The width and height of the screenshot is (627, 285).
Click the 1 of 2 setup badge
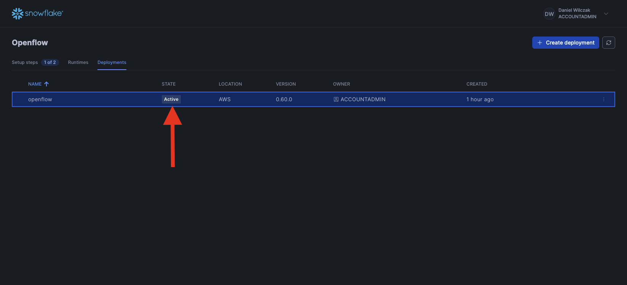(50, 62)
